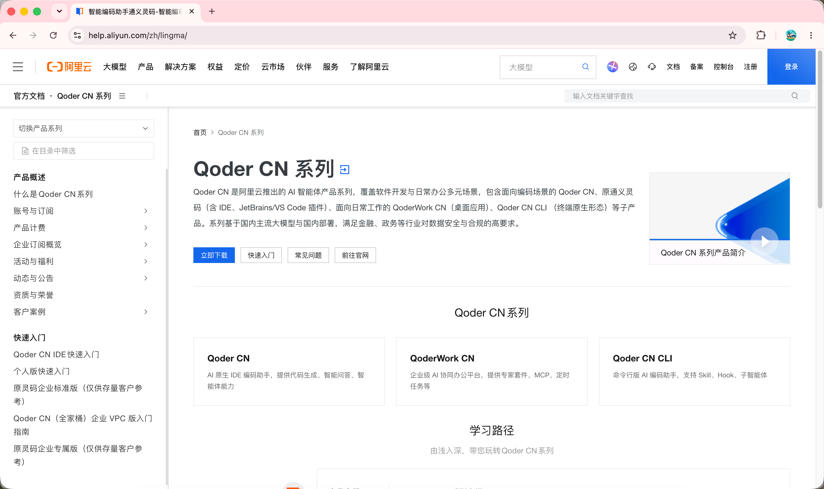Click the globe language icon in header
824x489 pixels.
(633, 67)
